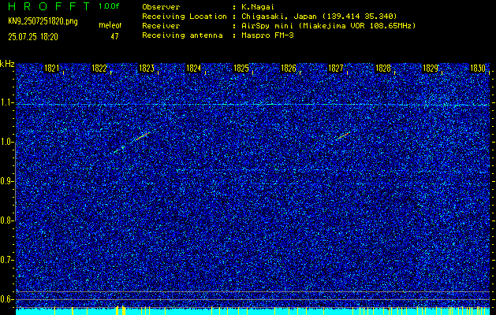
Task: Click the 1828 time marker
Action: tap(383, 69)
